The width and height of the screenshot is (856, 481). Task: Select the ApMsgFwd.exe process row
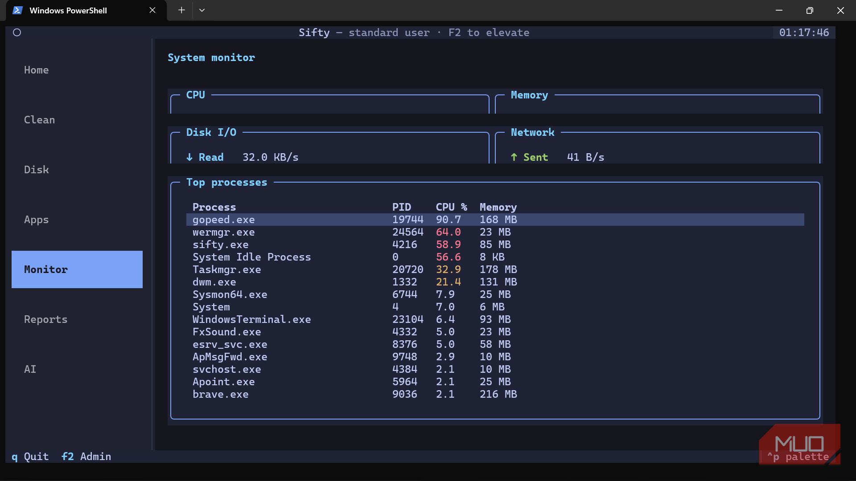coord(495,357)
